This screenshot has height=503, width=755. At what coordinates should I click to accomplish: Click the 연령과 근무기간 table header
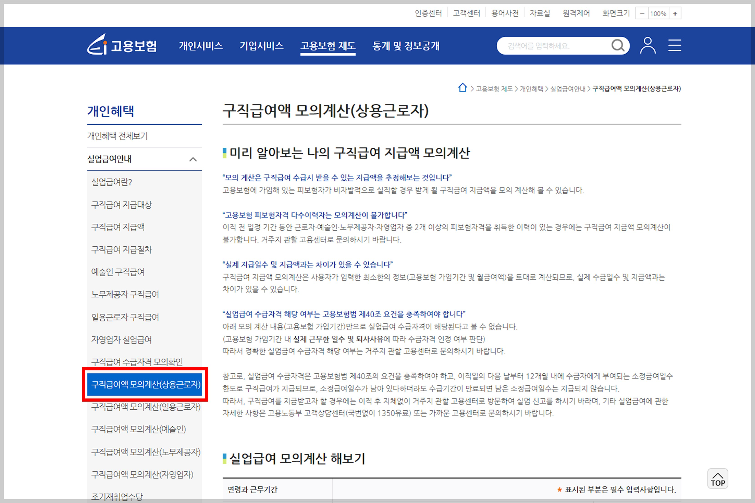252,489
